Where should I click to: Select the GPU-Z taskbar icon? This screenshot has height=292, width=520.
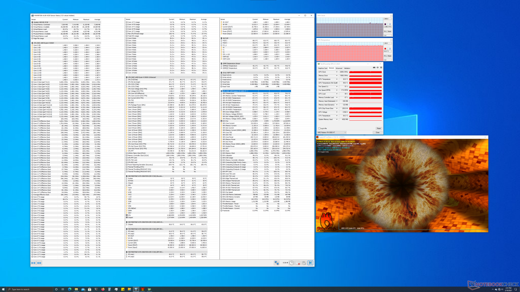[x=149, y=289]
